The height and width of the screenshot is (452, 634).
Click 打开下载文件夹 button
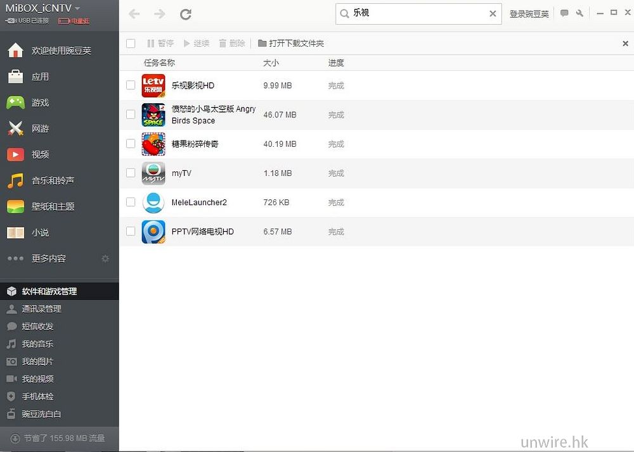291,44
